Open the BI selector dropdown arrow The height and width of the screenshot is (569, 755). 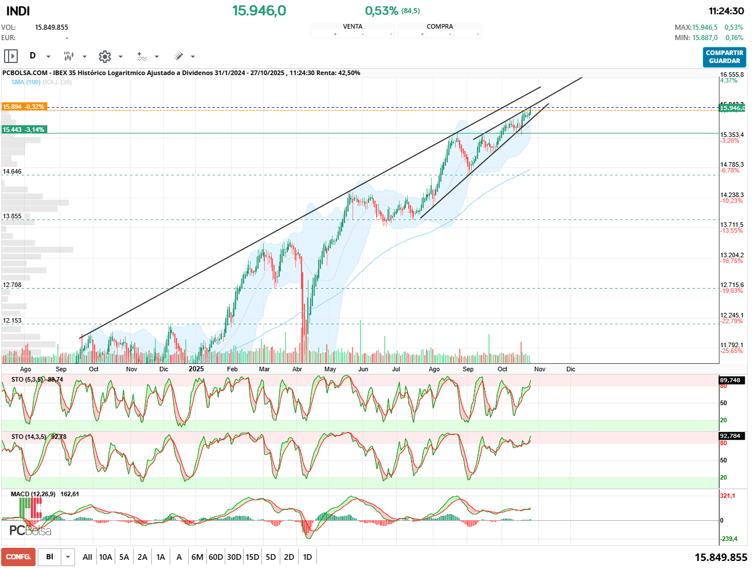pos(68,557)
